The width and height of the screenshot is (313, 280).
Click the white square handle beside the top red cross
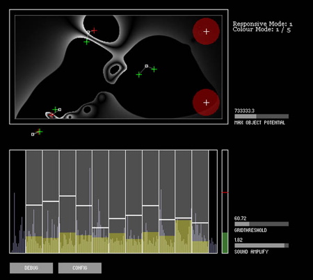tap(88, 32)
